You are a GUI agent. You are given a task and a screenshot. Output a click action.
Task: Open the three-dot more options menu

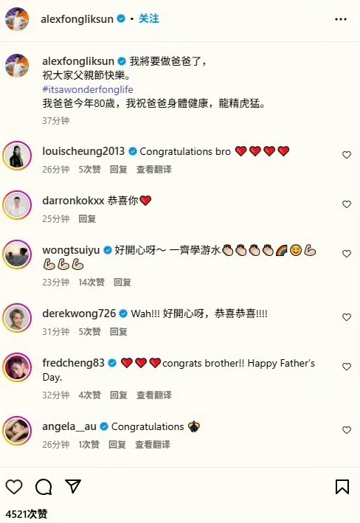coord(341,19)
